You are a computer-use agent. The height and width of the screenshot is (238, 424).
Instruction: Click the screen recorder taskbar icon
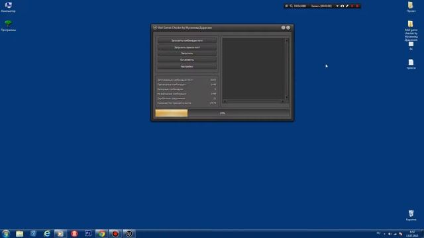coord(115,233)
